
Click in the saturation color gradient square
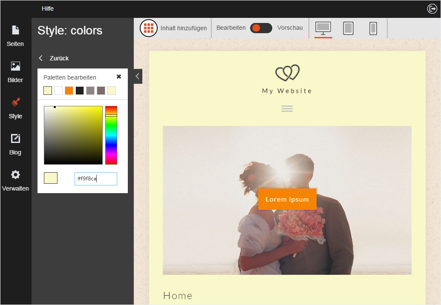(73, 135)
